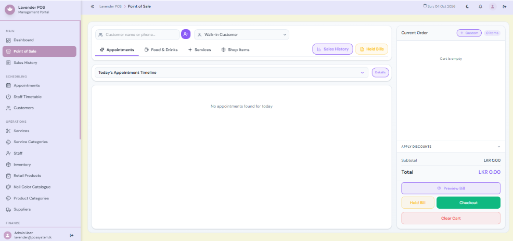513x242 pixels.
Task: Click logout icon in top header
Action: (504, 7)
